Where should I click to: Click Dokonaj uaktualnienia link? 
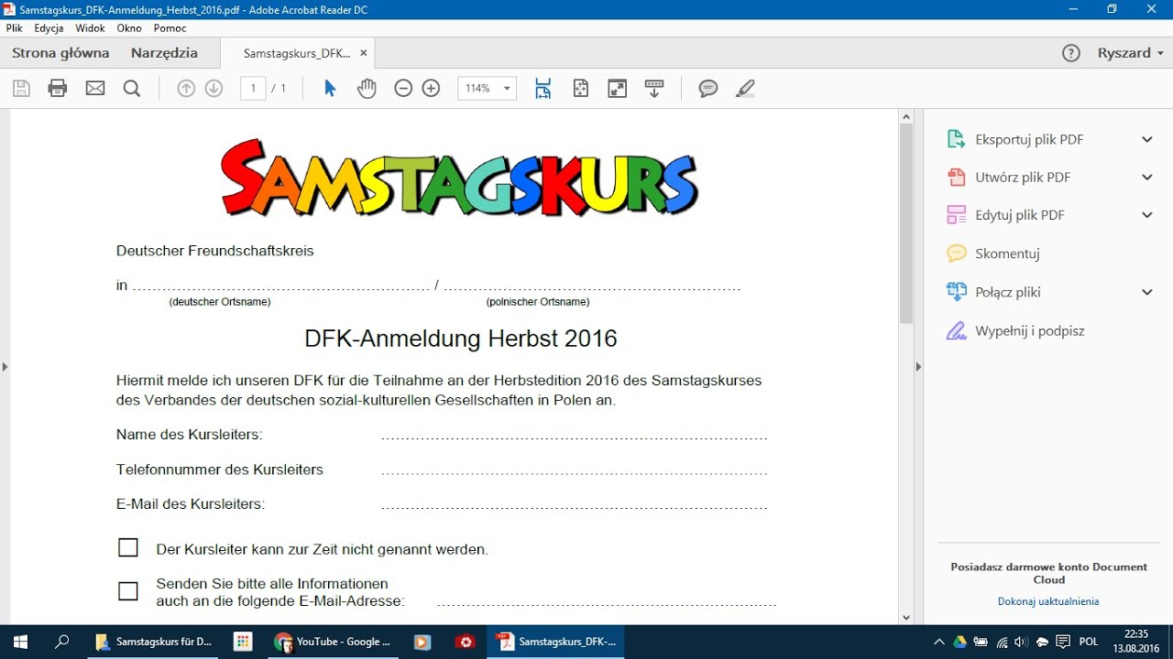[1048, 601]
